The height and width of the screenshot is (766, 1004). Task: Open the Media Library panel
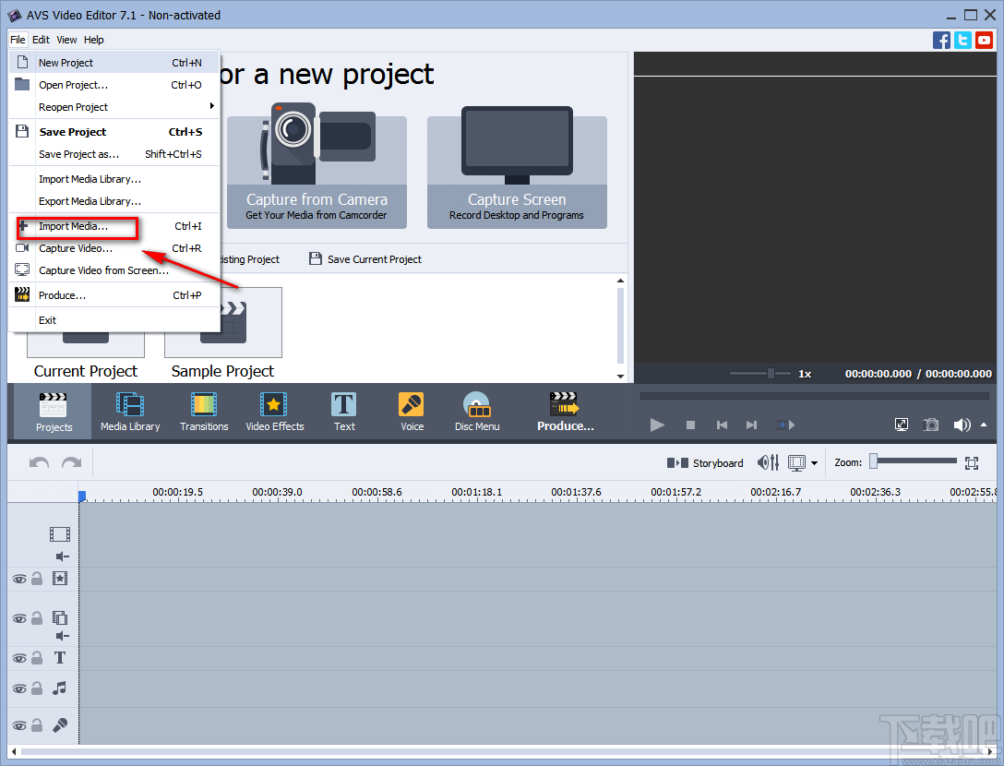click(130, 412)
